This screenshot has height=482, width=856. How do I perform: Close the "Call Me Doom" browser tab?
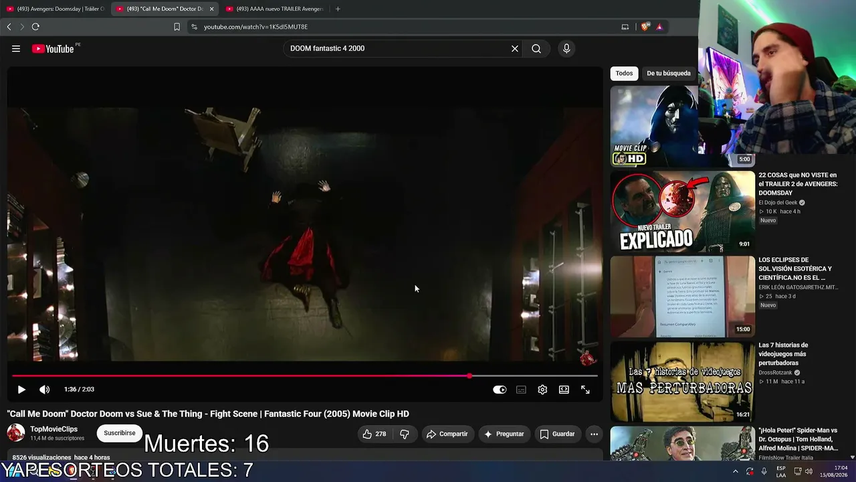(211, 9)
